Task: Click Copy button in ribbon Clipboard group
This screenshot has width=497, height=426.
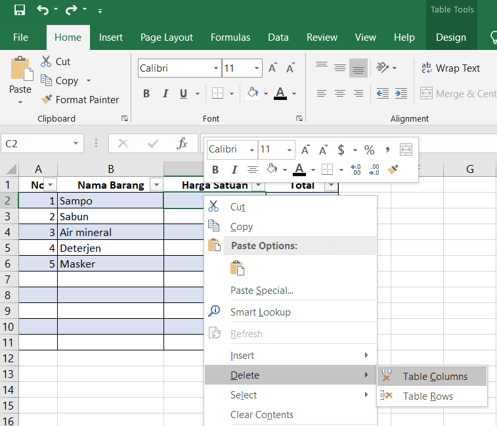Action: click(x=59, y=81)
